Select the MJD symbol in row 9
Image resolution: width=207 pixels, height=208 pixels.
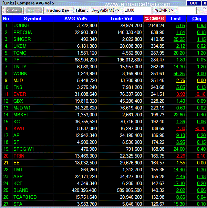[x=18, y=81]
